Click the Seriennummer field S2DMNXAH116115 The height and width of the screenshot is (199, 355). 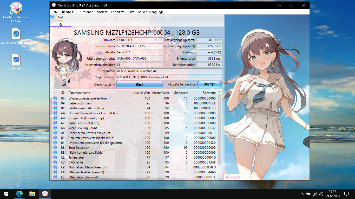pos(140,46)
